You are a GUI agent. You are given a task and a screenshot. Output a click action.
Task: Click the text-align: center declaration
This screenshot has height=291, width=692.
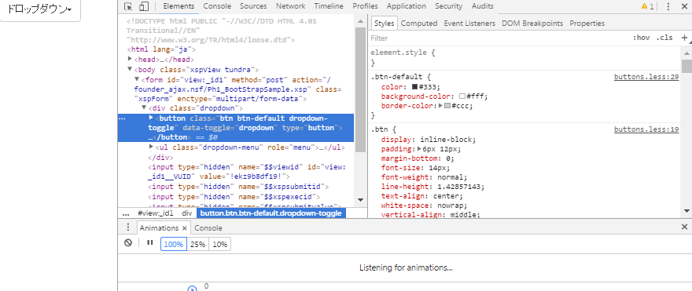point(422,196)
